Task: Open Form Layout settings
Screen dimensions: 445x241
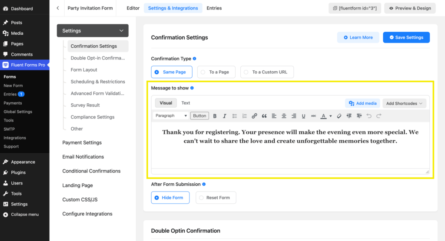Action: click(x=84, y=70)
